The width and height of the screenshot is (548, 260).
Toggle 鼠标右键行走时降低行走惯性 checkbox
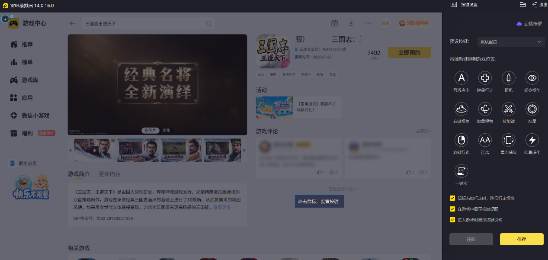click(x=452, y=198)
